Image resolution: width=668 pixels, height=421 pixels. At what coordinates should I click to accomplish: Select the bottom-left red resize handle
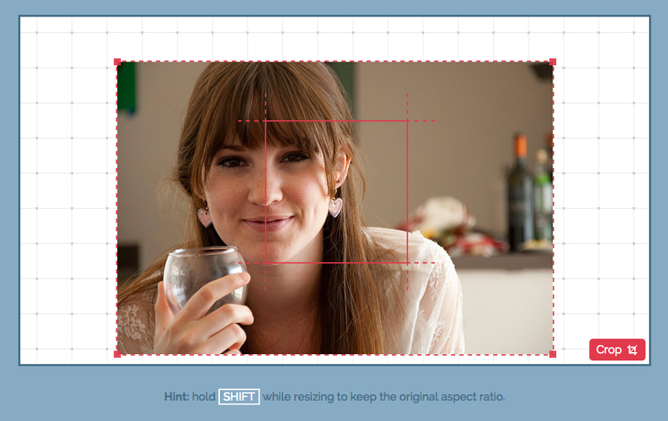118,354
